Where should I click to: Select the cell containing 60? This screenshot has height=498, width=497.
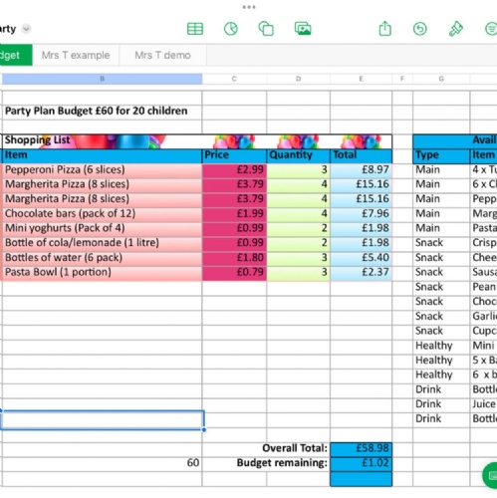(x=102, y=463)
